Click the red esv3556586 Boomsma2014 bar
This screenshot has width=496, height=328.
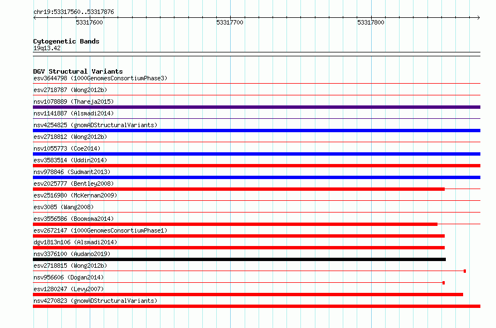(235, 224)
